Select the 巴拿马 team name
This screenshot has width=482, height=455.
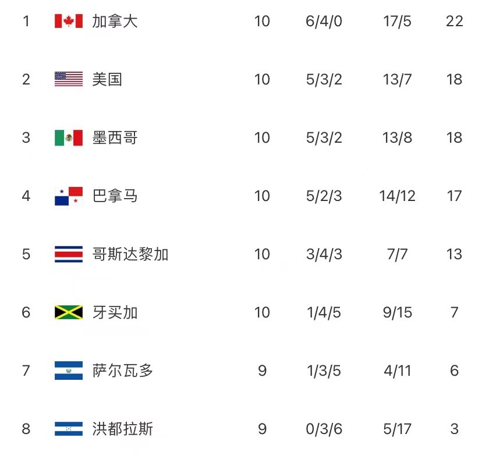coord(115,196)
